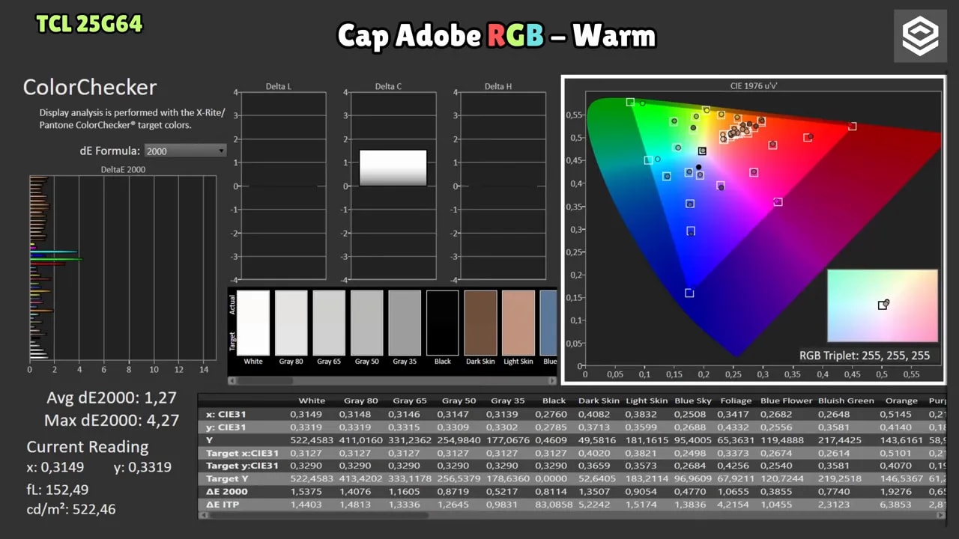The height and width of the screenshot is (539, 959).
Task: Click the Orange column header
Action: (x=901, y=401)
